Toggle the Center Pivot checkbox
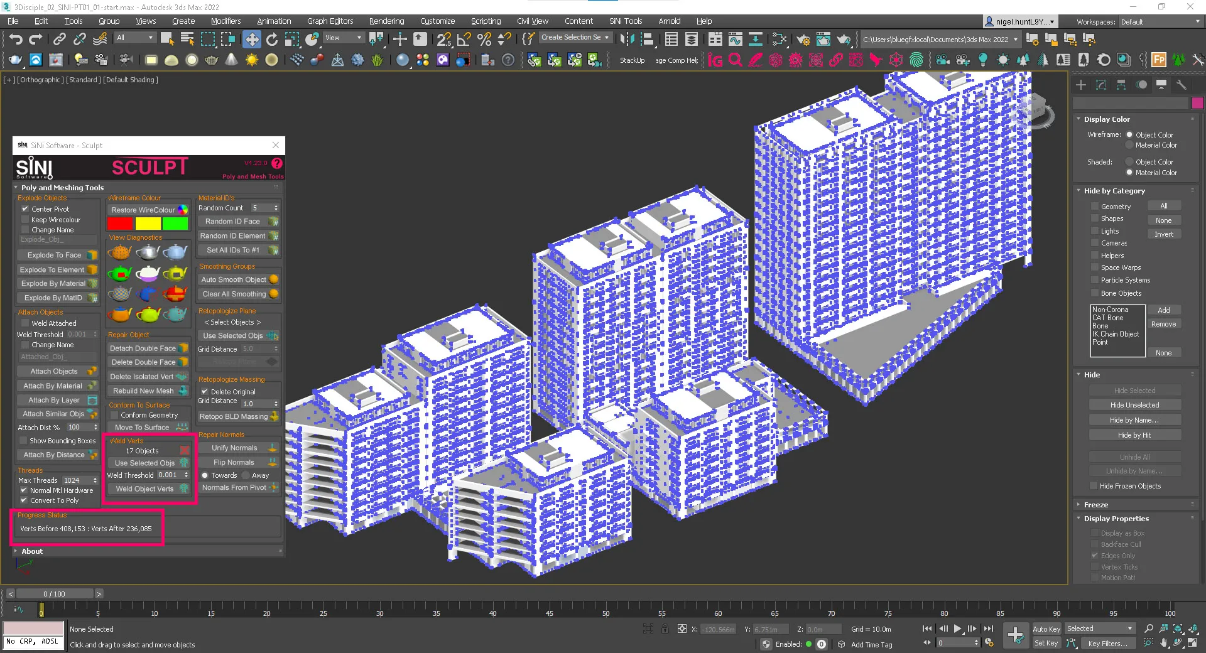 click(x=25, y=209)
